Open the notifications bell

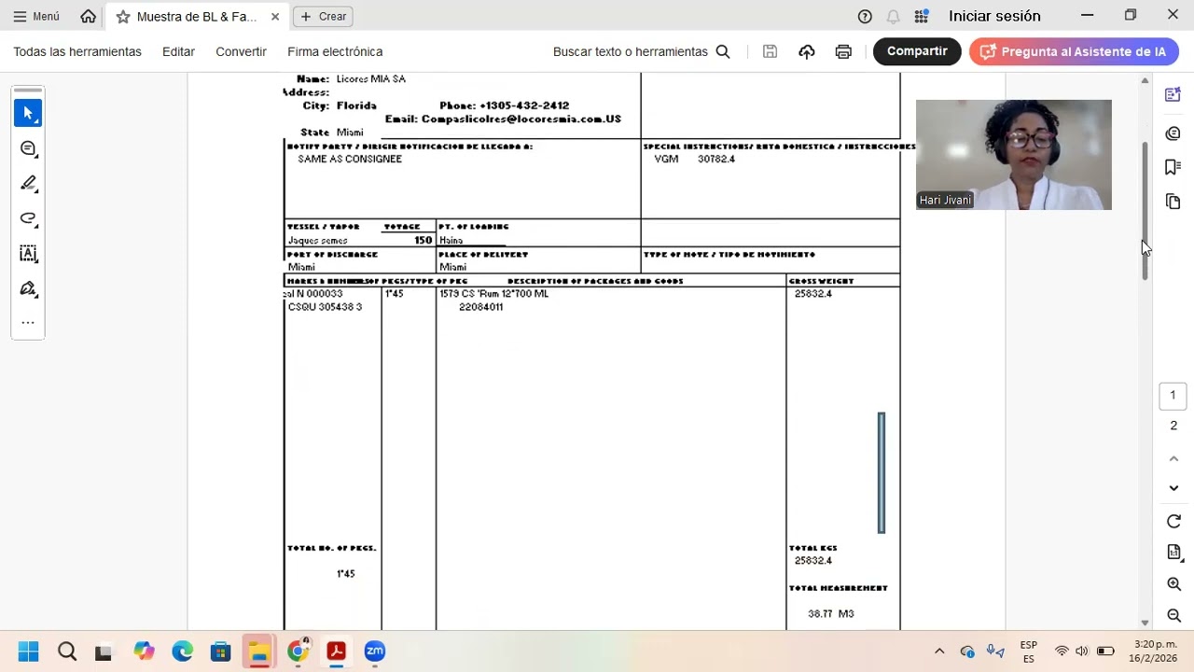pos(893,16)
